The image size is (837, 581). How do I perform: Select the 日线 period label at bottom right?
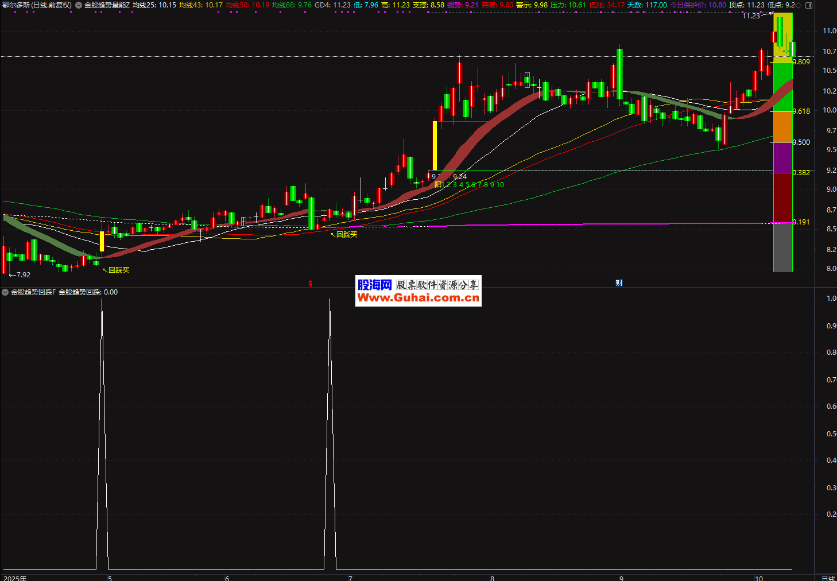coord(828,578)
